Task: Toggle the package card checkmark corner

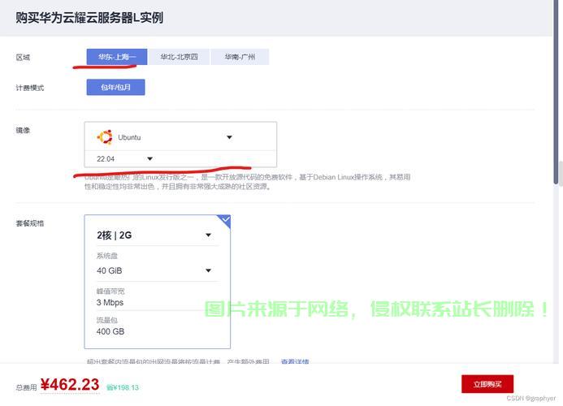Action: [x=225, y=220]
